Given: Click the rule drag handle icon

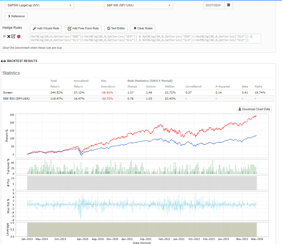Looking at the screenshot, I should pos(4,36).
